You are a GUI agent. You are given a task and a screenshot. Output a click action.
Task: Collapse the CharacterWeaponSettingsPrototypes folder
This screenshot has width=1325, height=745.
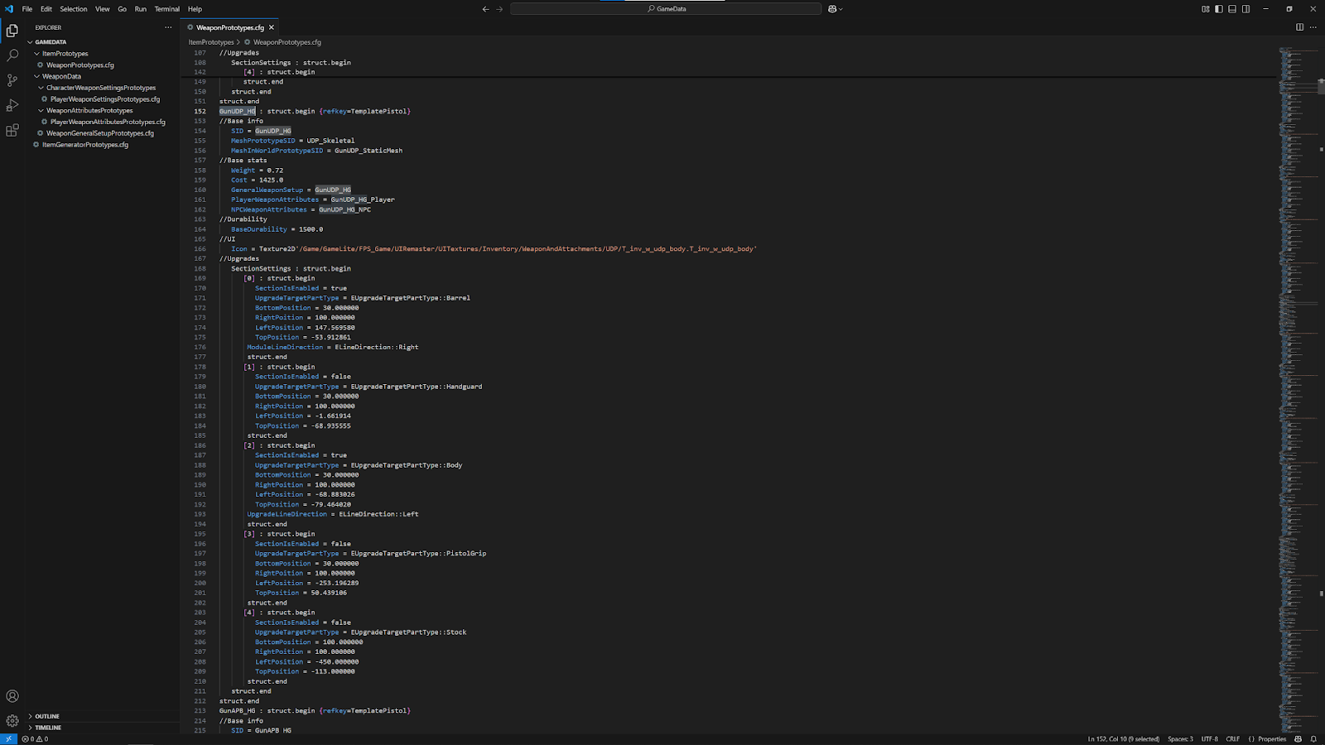click(x=100, y=88)
